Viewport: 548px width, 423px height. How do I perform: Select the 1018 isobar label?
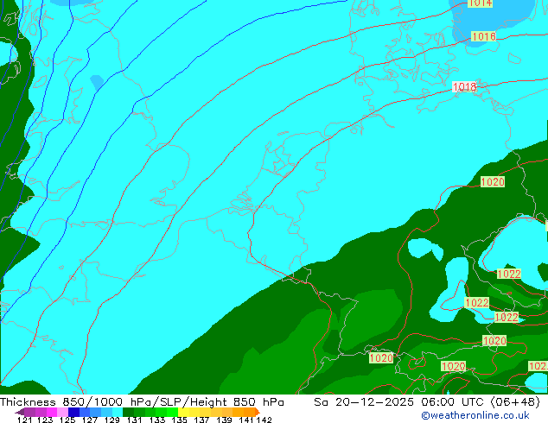coord(464,86)
